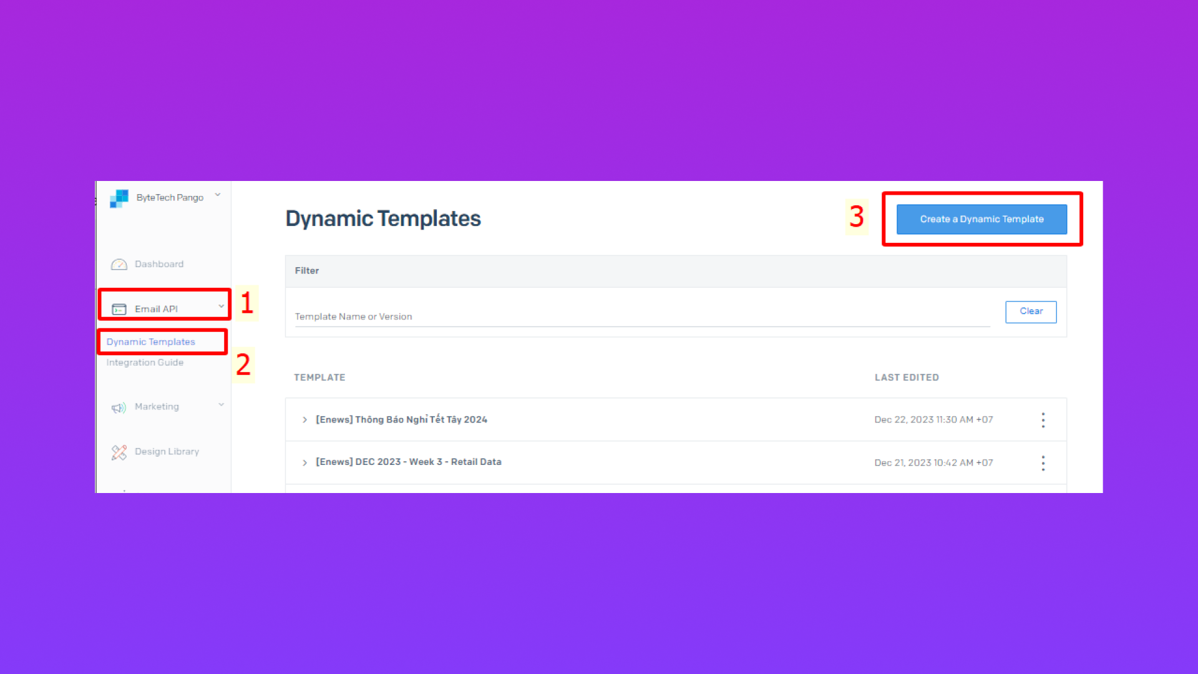Open the Integration Guide sidebar item

(x=145, y=363)
